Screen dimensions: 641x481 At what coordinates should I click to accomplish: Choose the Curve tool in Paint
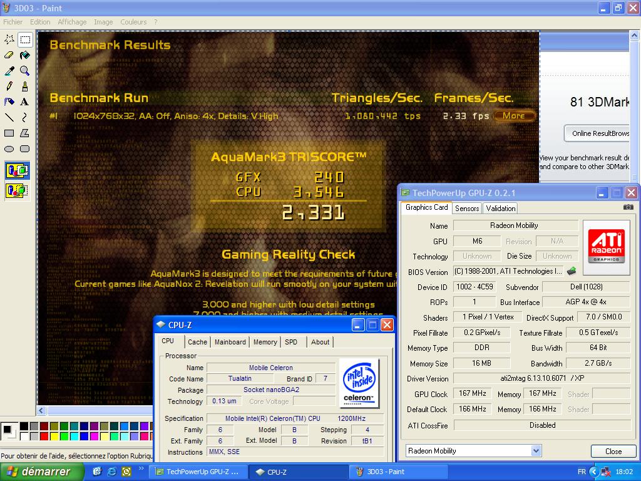25,117
